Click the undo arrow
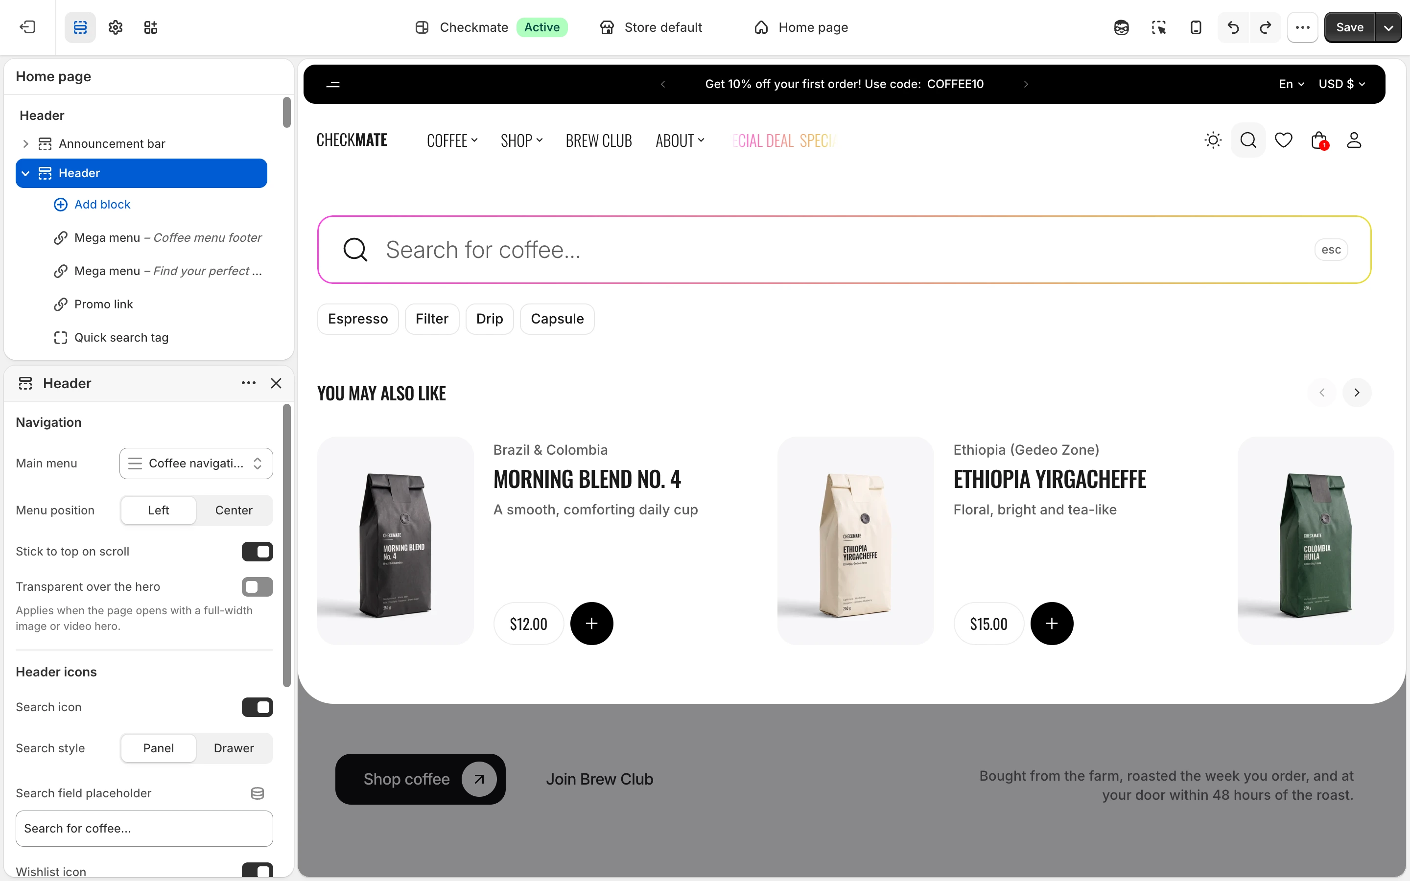Screen dimensions: 1410x881 pos(1233,27)
